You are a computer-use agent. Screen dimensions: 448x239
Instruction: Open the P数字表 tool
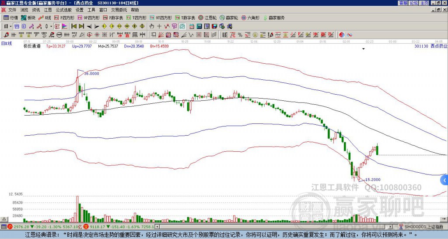point(113,17)
